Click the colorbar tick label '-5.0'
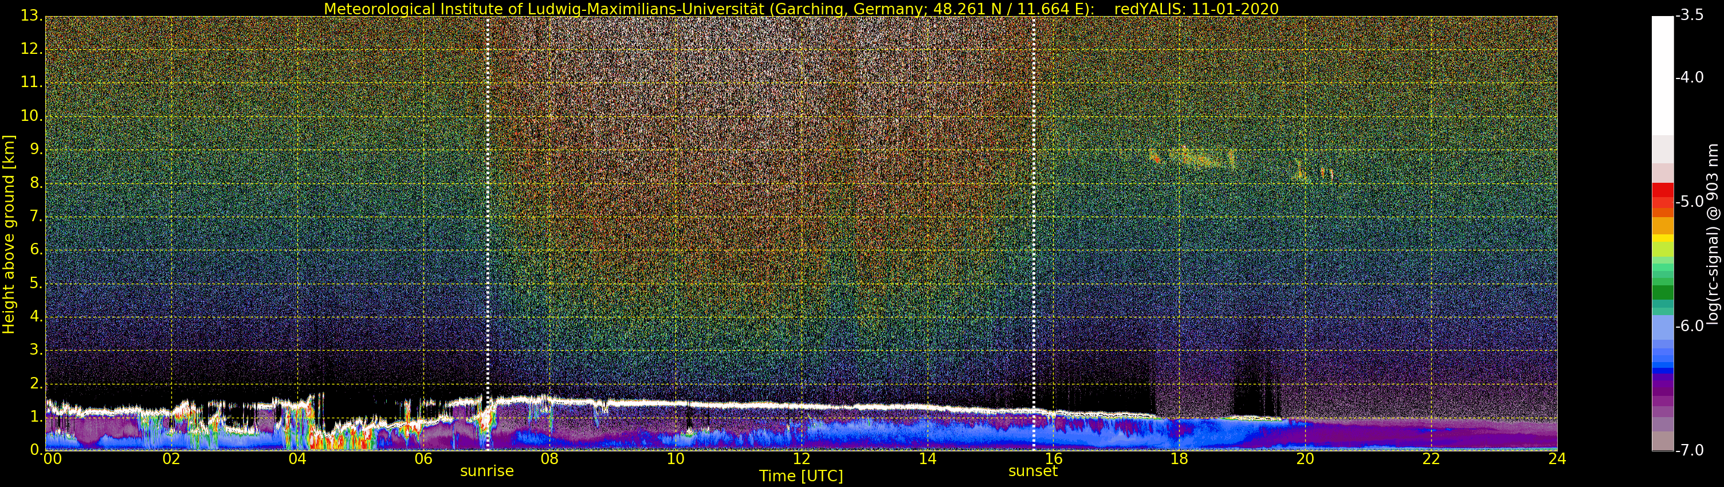Viewport: 1724px width, 487px height. click(x=1690, y=202)
